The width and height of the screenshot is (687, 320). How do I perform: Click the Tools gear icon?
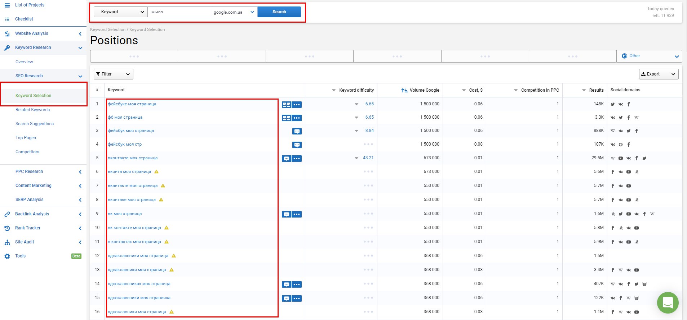point(7,256)
